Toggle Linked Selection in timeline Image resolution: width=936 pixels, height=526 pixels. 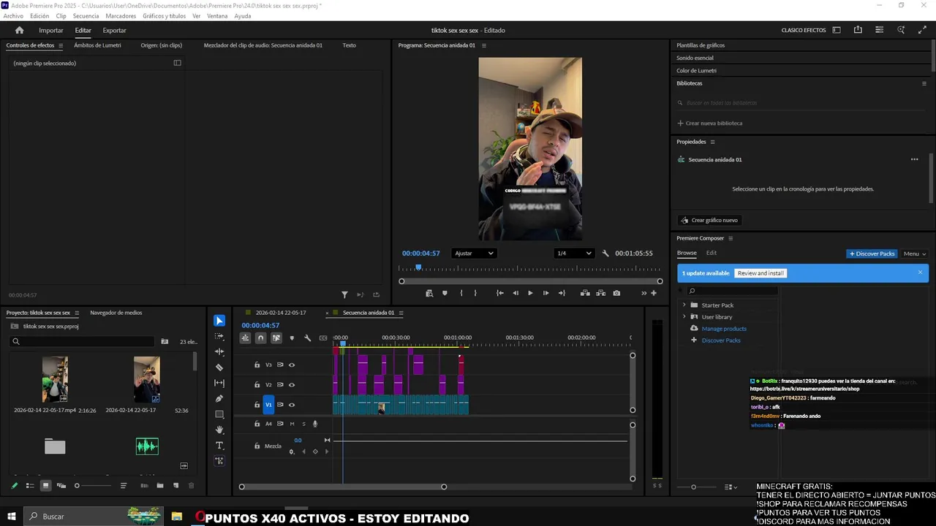(276, 338)
